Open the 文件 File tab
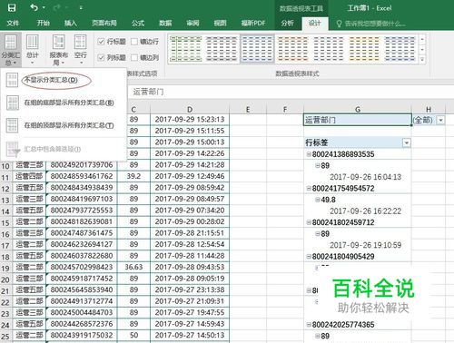 coord(13,23)
